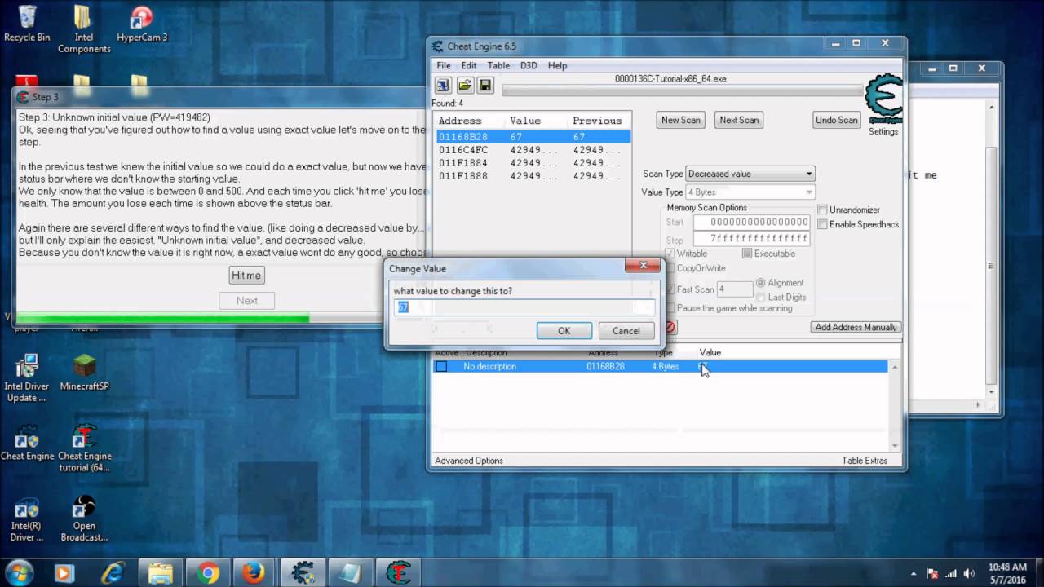Click the Windows Start button

[x=19, y=572]
